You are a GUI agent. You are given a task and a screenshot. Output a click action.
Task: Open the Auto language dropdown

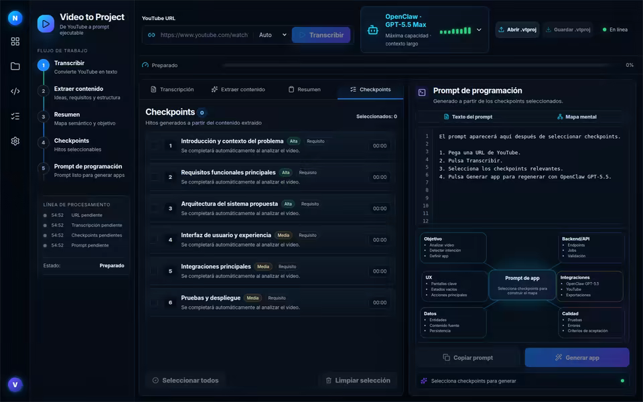273,35
